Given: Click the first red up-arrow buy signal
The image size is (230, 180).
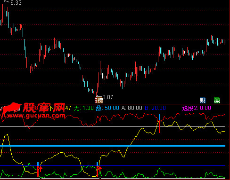Looking at the screenshot, I should coord(41,169).
